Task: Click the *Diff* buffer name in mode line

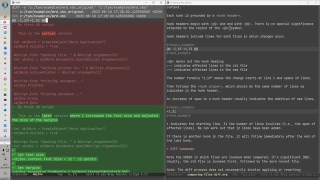Action: [x=37, y=174]
